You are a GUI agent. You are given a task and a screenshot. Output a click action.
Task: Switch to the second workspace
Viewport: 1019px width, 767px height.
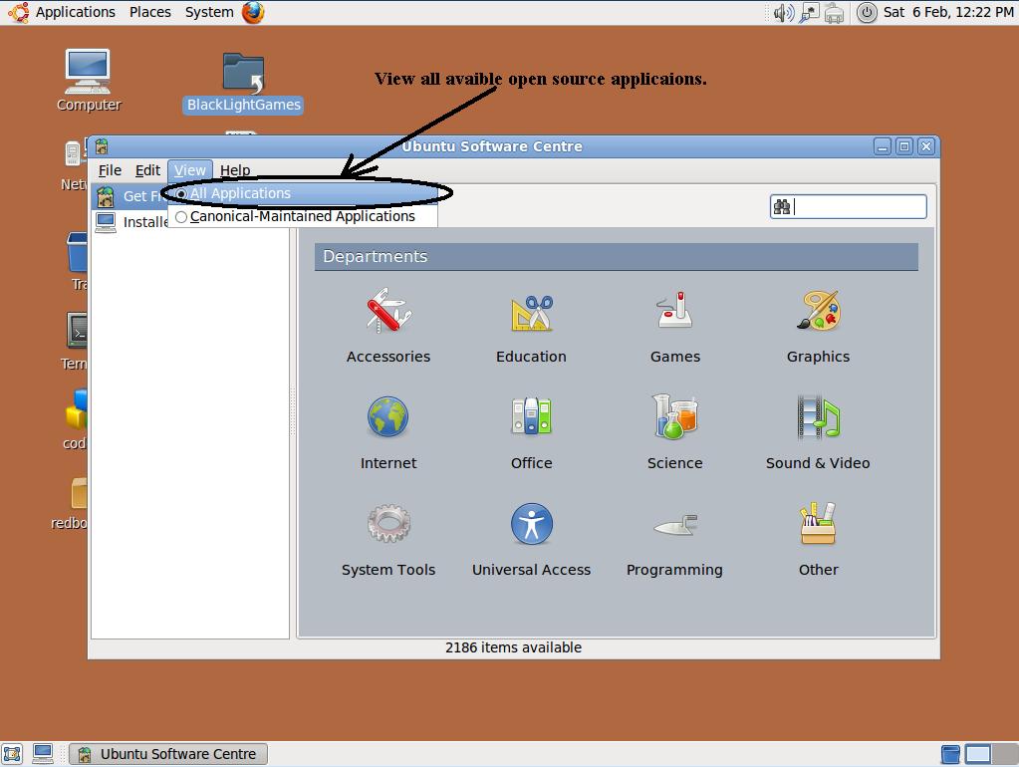point(1007,754)
